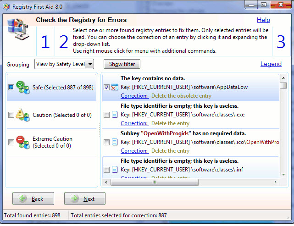Click the Show filter button

122,64
